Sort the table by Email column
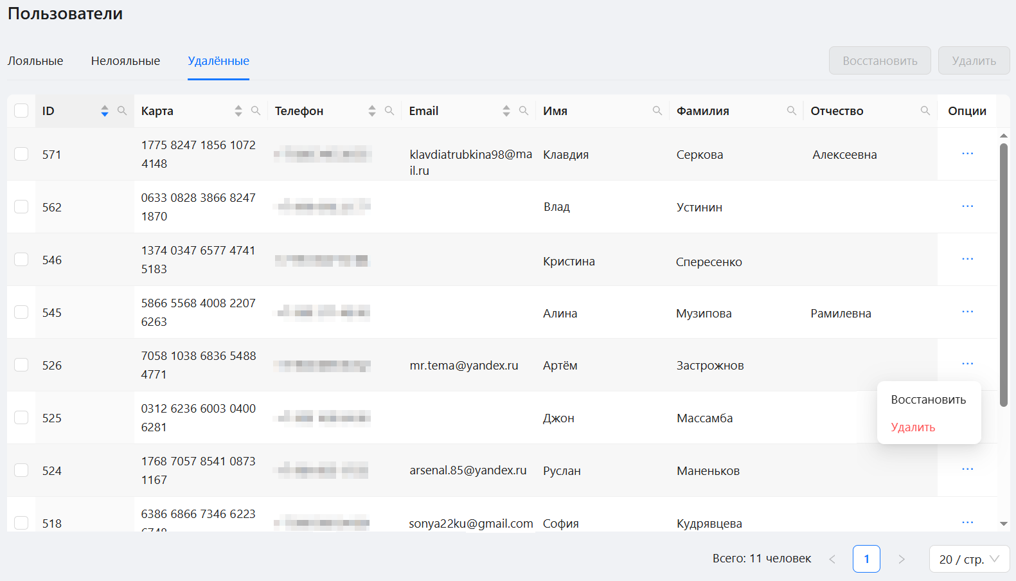1016x581 pixels. [x=506, y=111]
